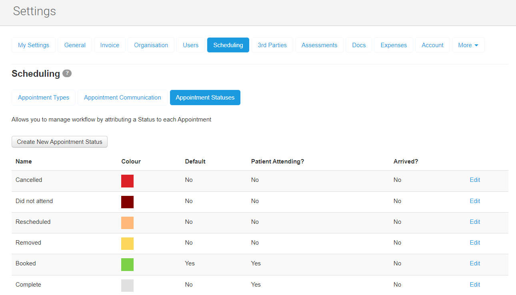The height and width of the screenshot is (295, 516).
Task: Open the Appointment Communication sub-tab
Action: point(122,98)
